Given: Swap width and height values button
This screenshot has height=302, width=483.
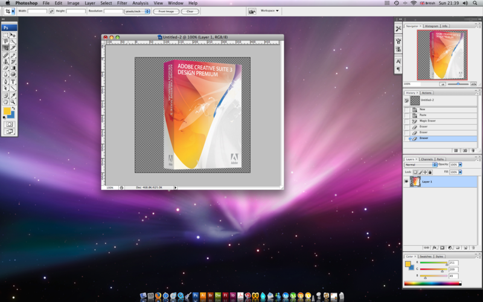Looking at the screenshot, I should point(51,11).
